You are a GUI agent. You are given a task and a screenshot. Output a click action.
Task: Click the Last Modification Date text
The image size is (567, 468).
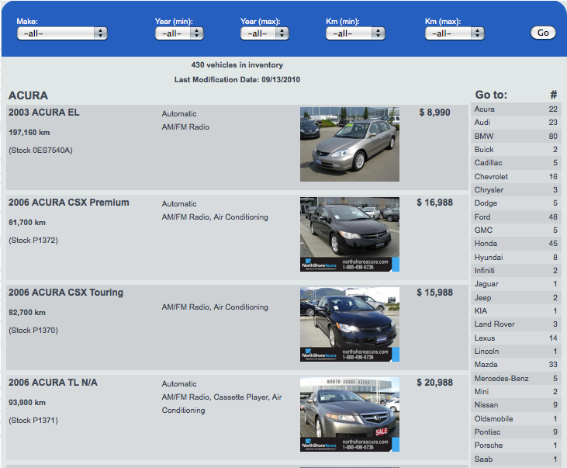coord(237,80)
